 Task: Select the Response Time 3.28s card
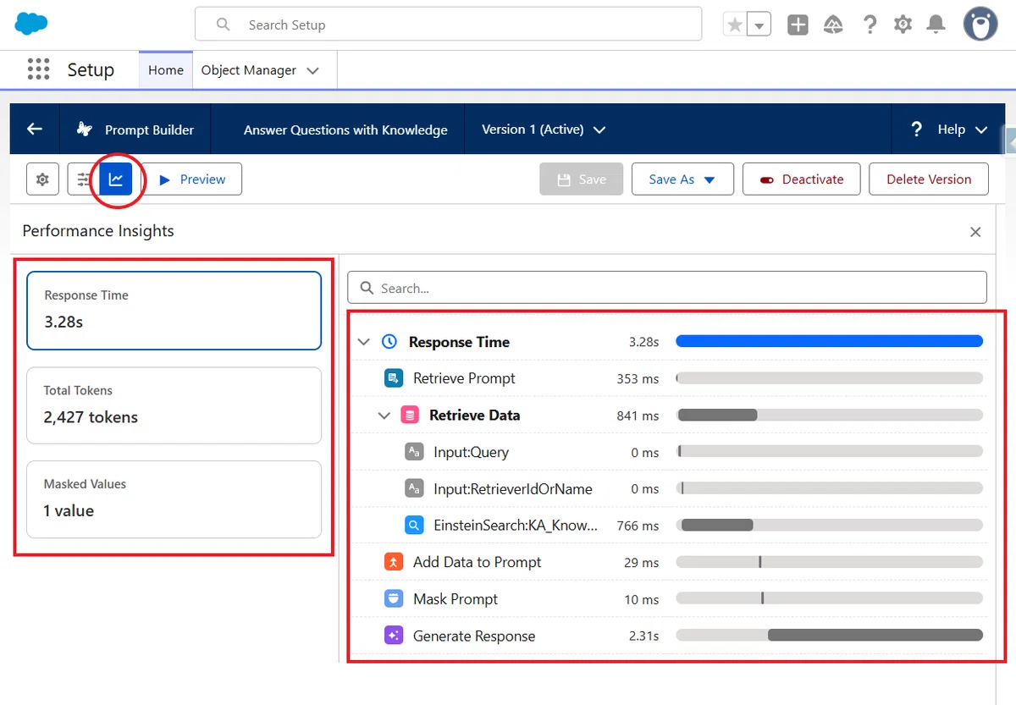tap(174, 311)
